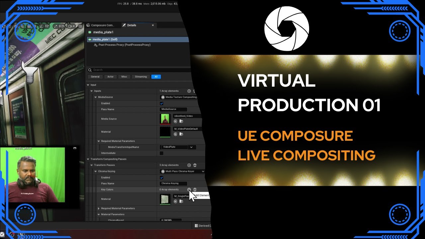Open camera speed setting showing 4
Screen dimensions: 425x239
72,26
